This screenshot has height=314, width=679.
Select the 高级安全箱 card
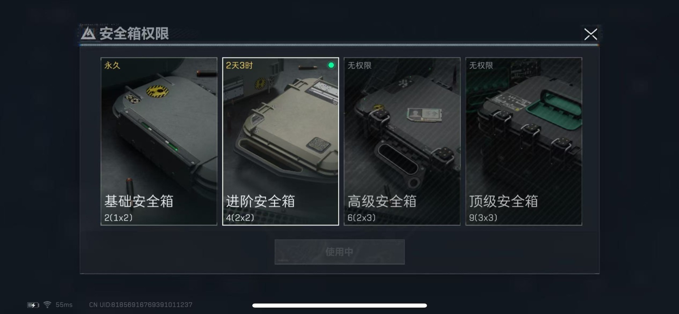(x=402, y=141)
